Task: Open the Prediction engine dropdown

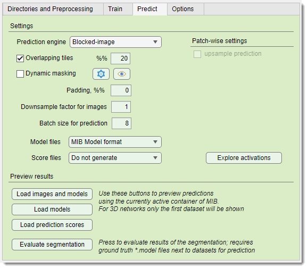Action: 115,42
